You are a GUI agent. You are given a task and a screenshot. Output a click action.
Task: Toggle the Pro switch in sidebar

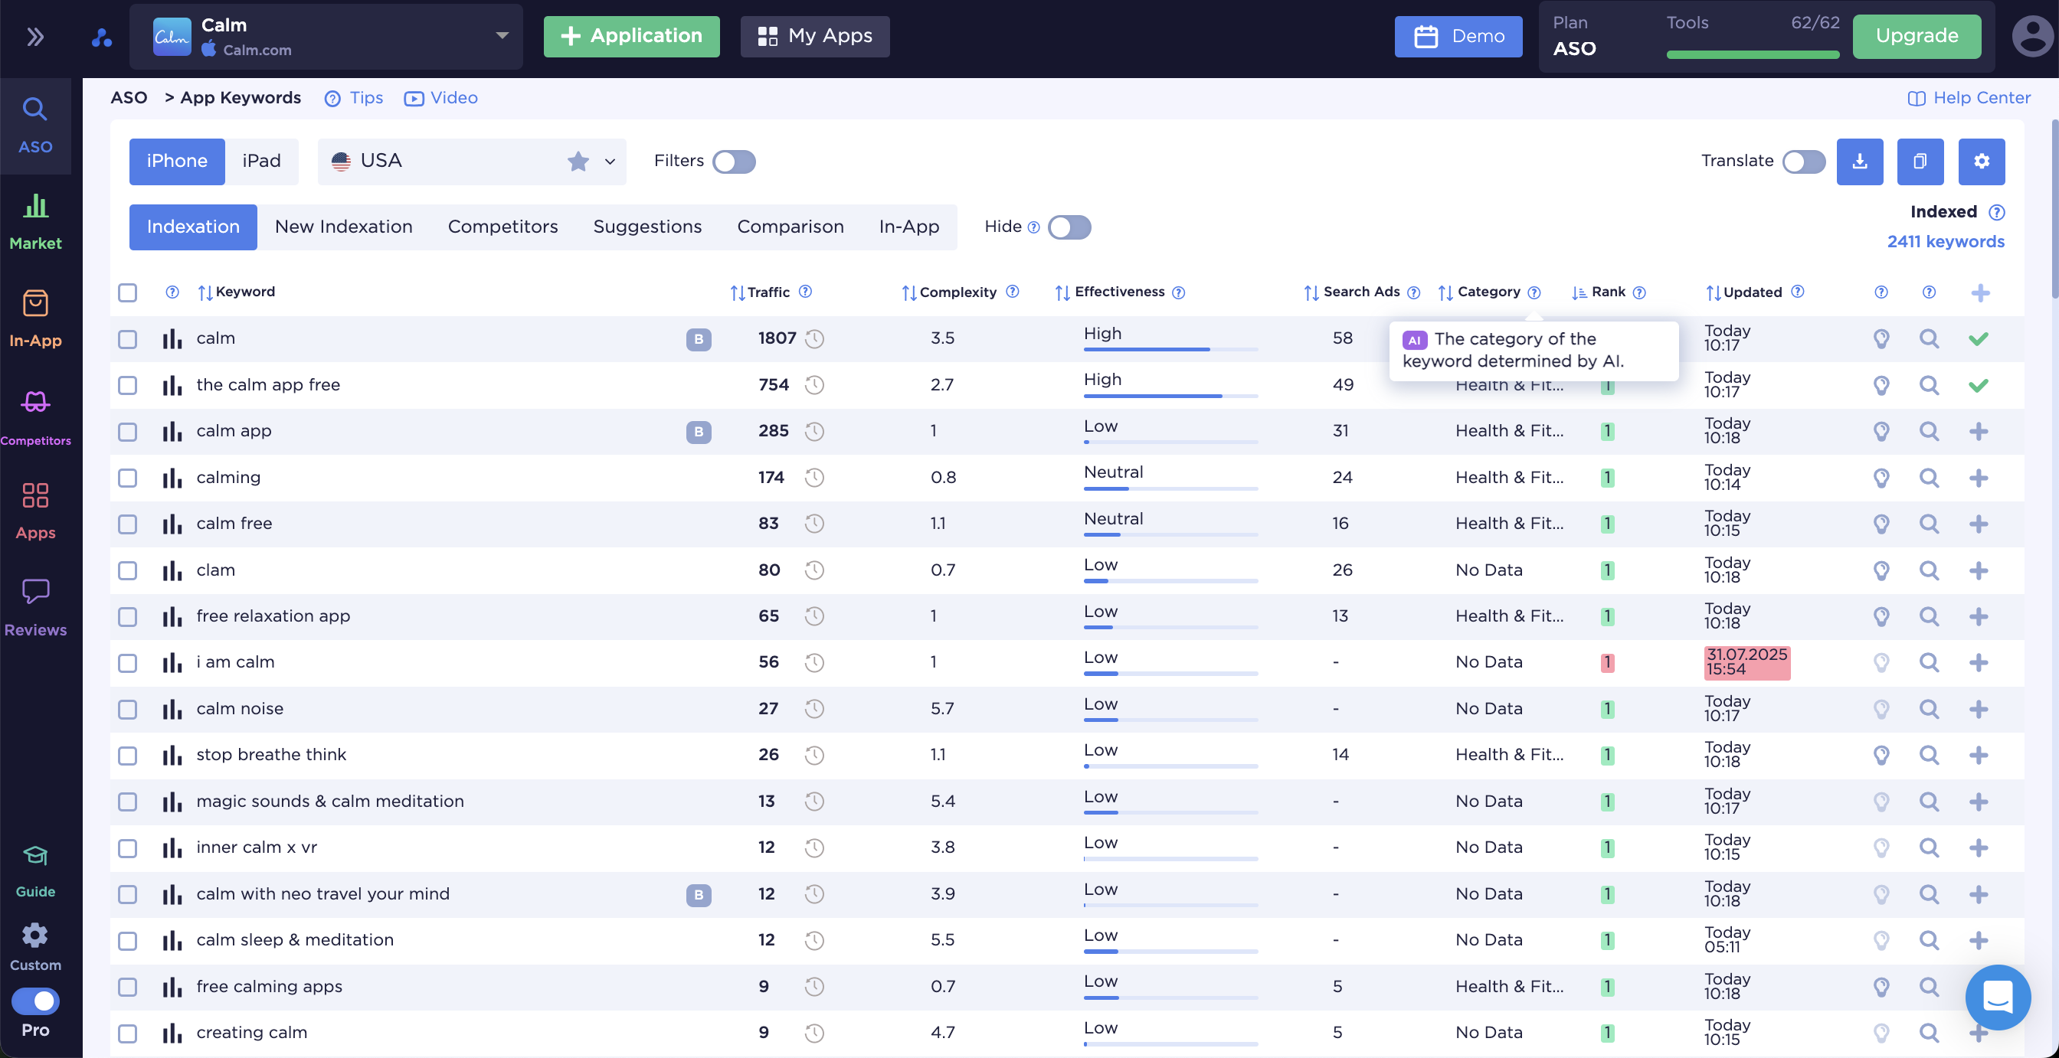(35, 1001)
